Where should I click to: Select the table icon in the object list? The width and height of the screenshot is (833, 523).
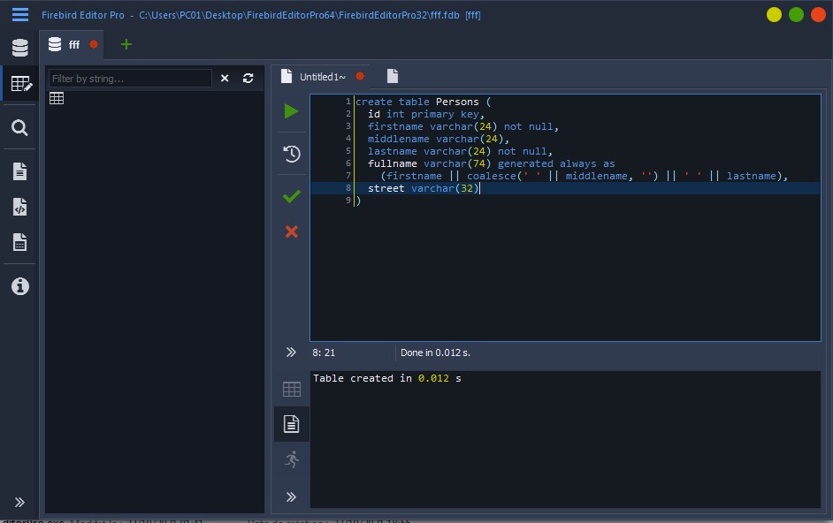(57, 98)
